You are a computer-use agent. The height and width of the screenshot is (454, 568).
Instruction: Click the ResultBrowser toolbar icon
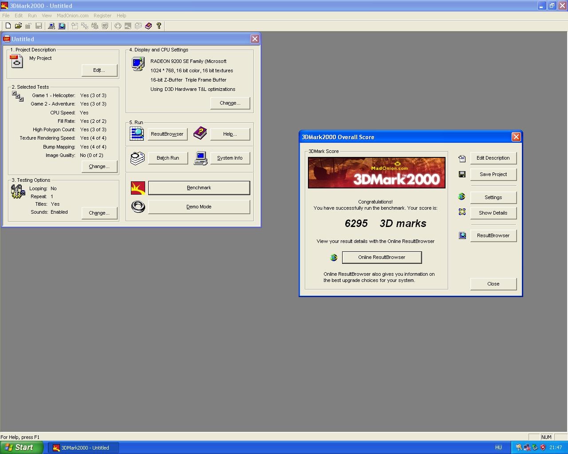click(x=62, y=26)
